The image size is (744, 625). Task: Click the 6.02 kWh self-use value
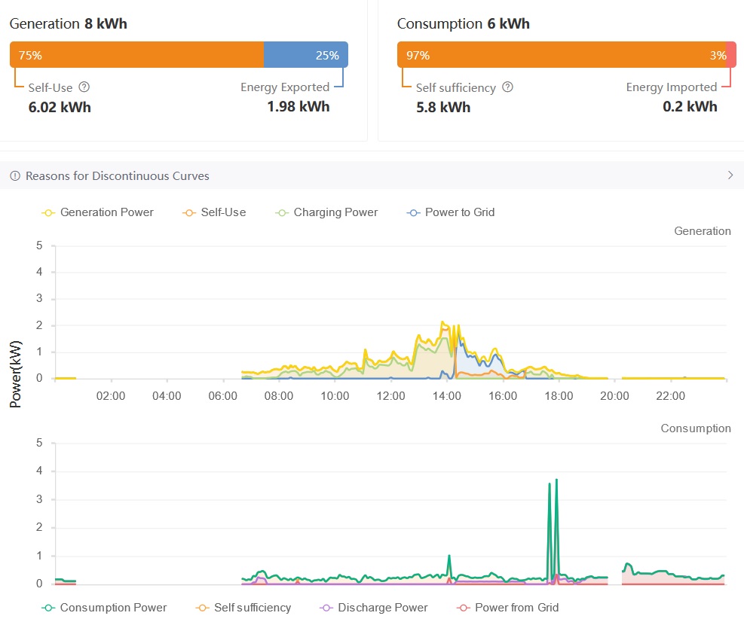click(60, 107)
